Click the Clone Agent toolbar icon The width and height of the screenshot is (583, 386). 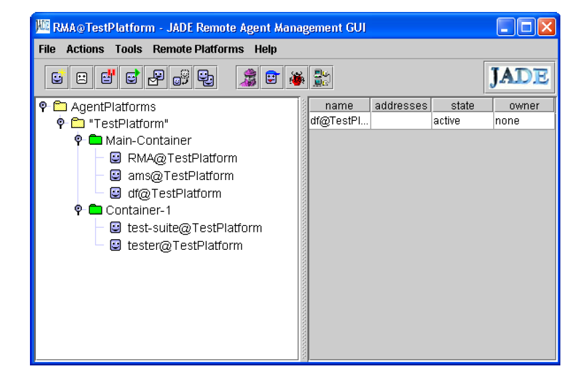tap(205, 78)
